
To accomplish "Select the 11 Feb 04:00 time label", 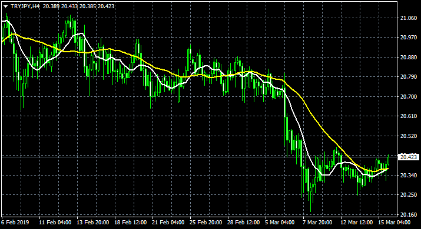I will pos(55,223).
